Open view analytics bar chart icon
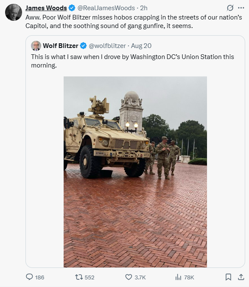The image size is (249, 287). tap(178, 277)
